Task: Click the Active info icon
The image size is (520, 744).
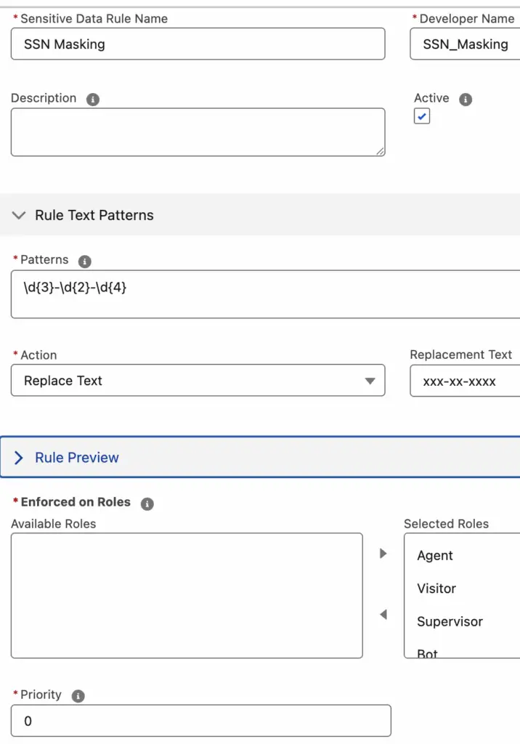Action: click(x=466, y=99)
